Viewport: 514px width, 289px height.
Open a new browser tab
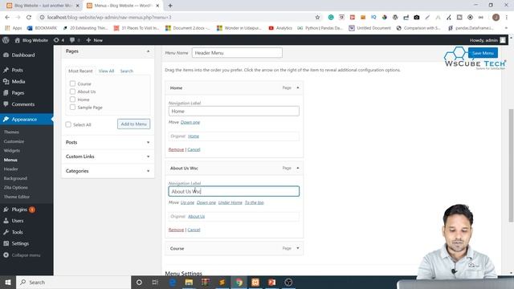pos(170,6)
